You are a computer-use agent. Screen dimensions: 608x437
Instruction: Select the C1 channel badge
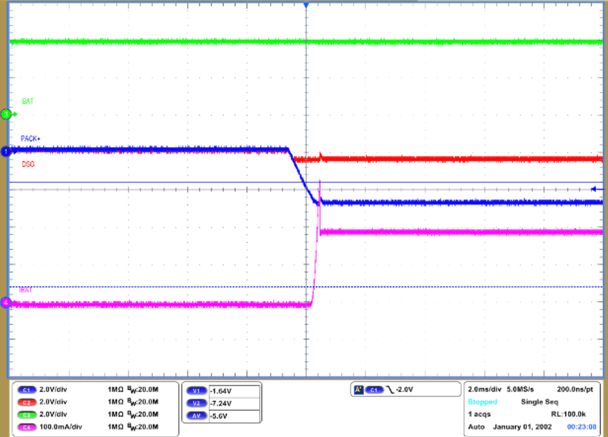click(26, 390)
